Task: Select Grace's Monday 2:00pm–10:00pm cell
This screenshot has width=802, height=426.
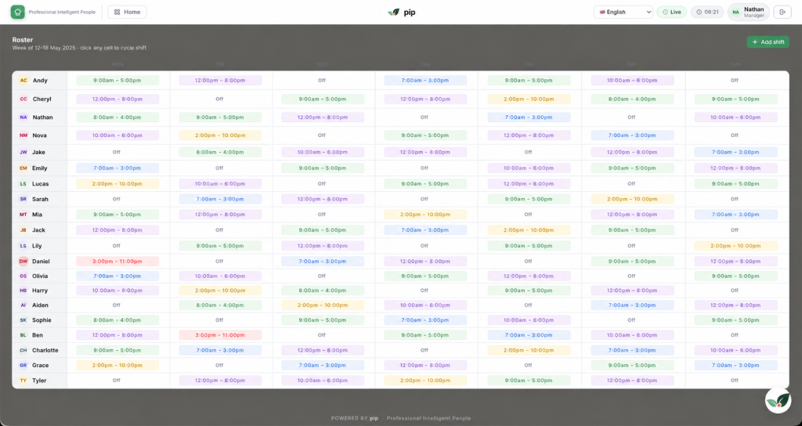Action: pos(117,366)
